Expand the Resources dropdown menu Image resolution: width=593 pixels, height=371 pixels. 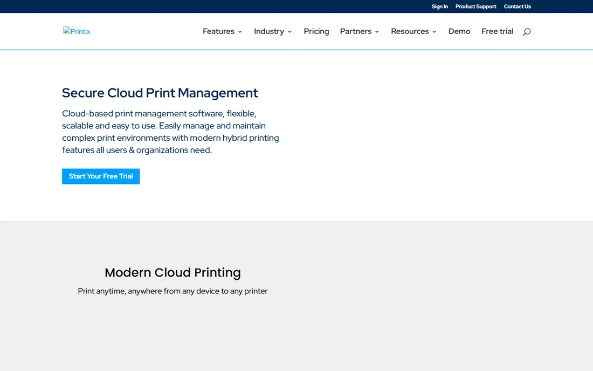413,31
